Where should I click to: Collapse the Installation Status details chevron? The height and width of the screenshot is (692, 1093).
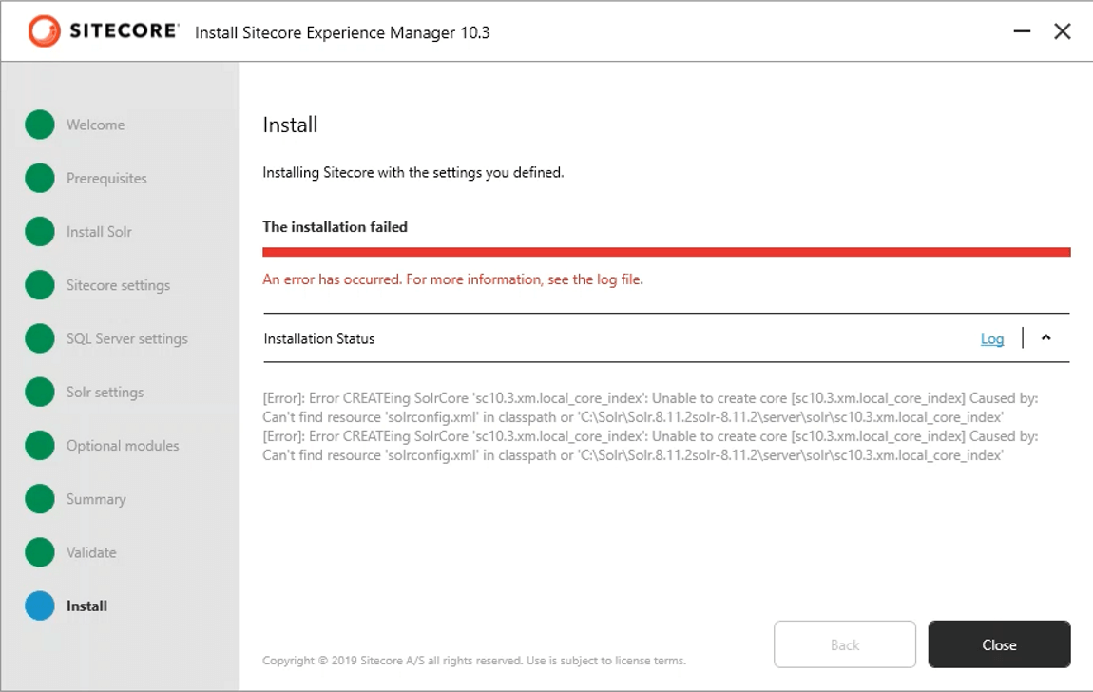tap(1046, 338)
